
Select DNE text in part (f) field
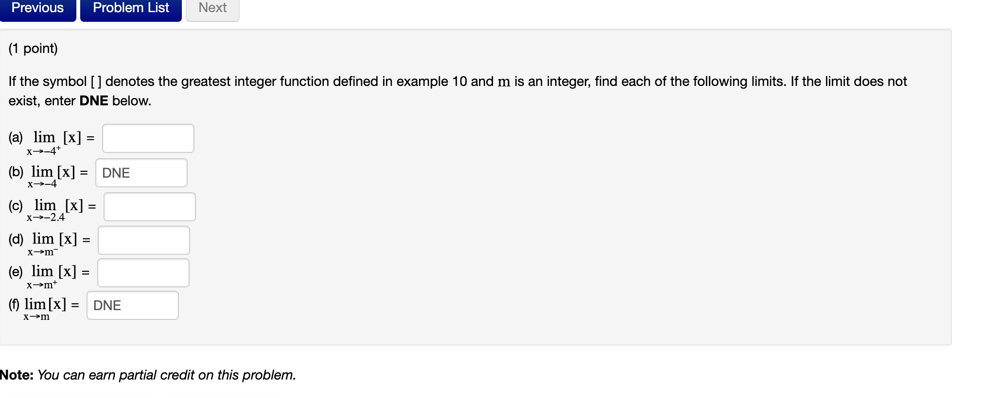(x=107, y=305)
